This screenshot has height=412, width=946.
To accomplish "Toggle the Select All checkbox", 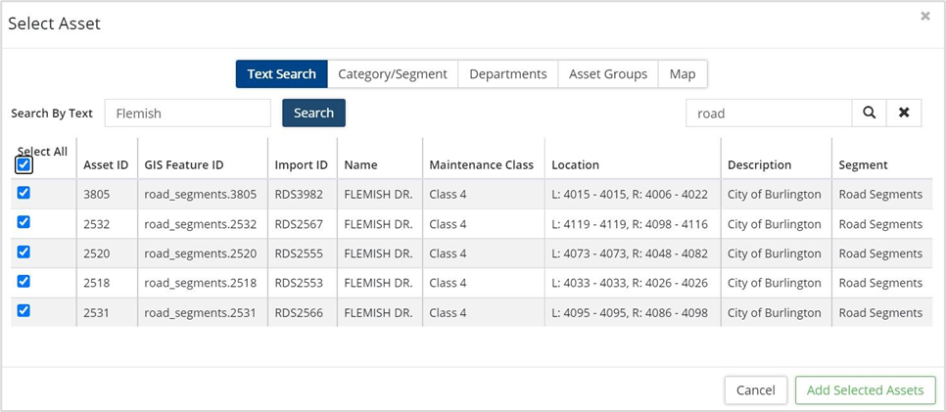I will [x=24, y=165].
